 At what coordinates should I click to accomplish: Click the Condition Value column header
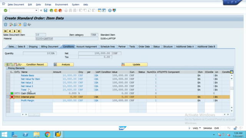pyautogui.click(x=115, y=72)
